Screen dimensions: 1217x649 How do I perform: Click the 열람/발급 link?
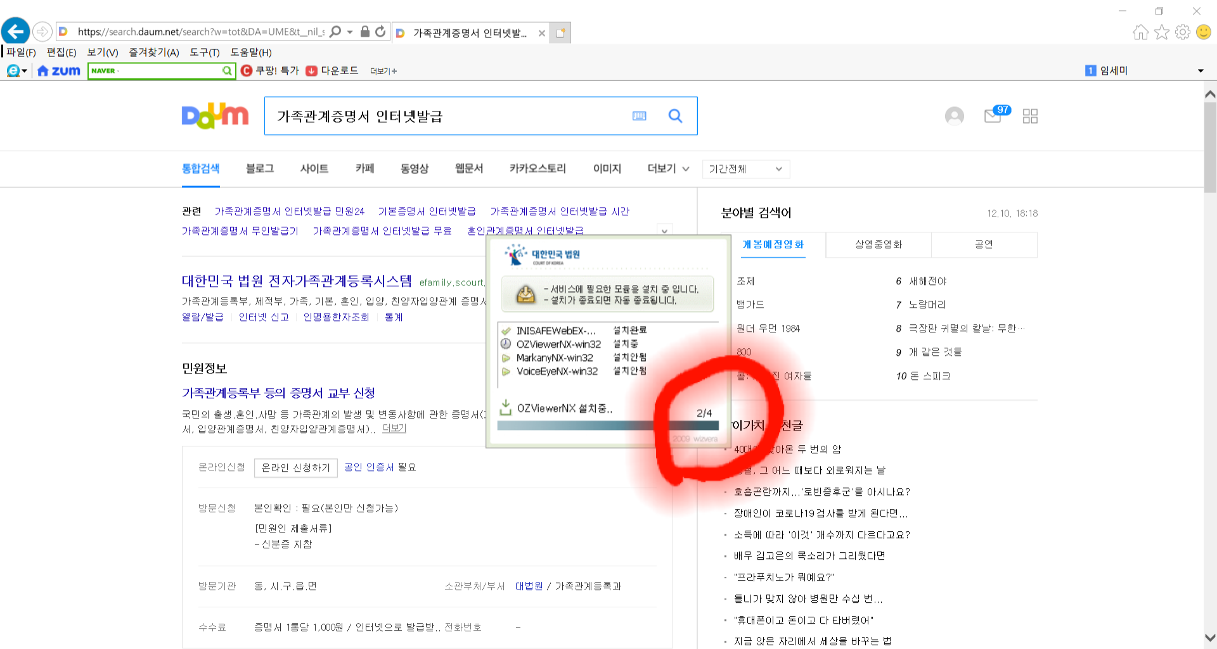(203, 317)
